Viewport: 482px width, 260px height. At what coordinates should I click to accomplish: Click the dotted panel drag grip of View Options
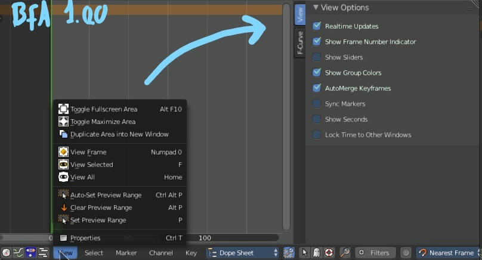(x=470, y=8)
